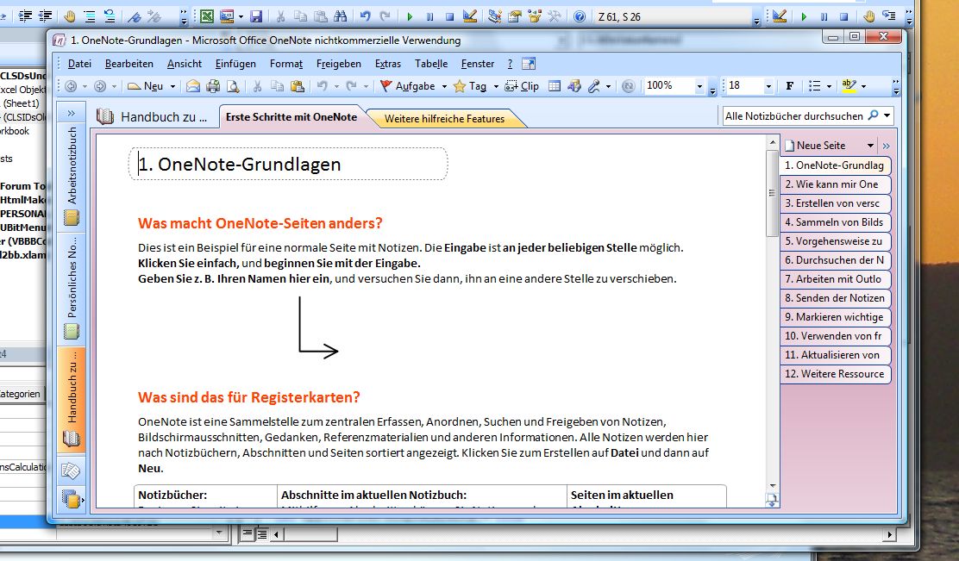Toggle bullet list formatting

pos(815,86)
